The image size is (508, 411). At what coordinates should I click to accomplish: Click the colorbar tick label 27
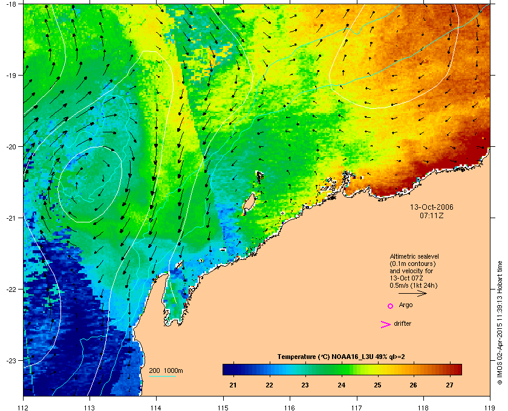449,385
